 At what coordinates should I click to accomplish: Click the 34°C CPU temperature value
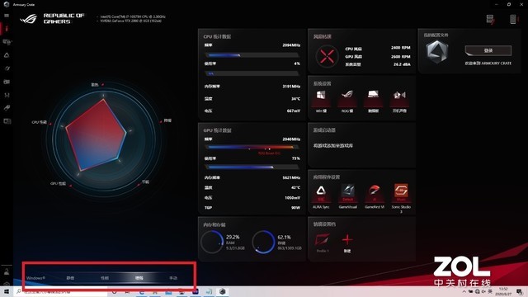click(295, 99)
